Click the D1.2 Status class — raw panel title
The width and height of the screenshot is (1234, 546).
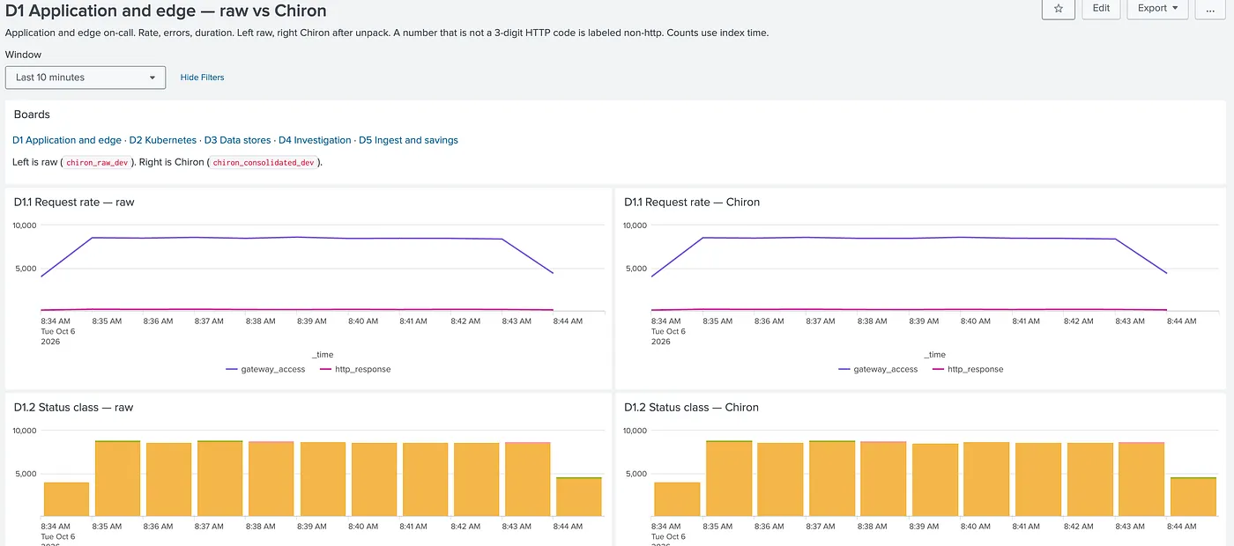click(73, 407)
